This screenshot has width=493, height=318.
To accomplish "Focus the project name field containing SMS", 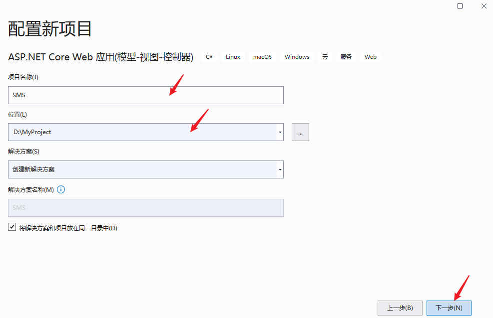I will click(x=145, y=95).
